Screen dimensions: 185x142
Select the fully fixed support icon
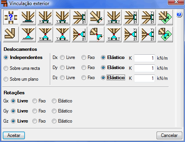tap(28, 17)
